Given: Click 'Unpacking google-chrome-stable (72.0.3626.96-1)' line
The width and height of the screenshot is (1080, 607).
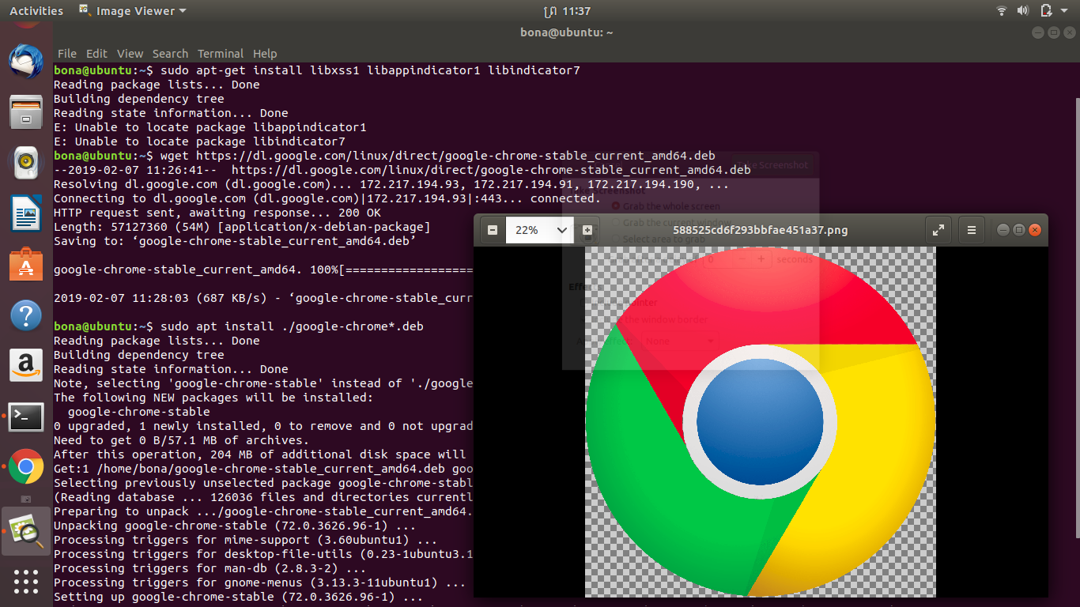Looking at the screenshot, I should pos(235,526).
